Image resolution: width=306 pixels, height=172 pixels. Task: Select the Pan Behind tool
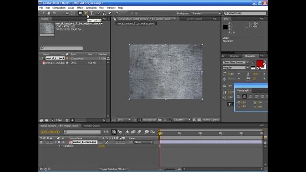(x=73, y=13)
